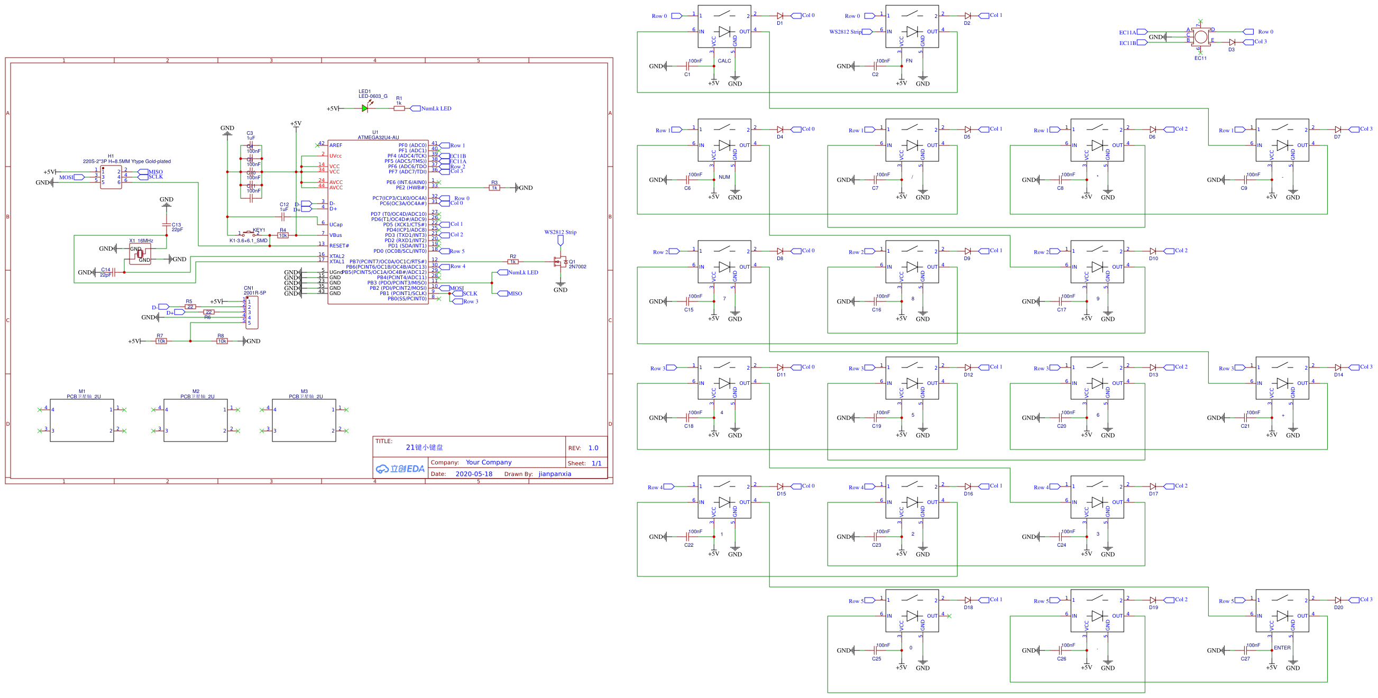Click drawn-by name "jianpanxia"
The width and height of the screenshot is (1378, 698).
click(x=555, y=474)
